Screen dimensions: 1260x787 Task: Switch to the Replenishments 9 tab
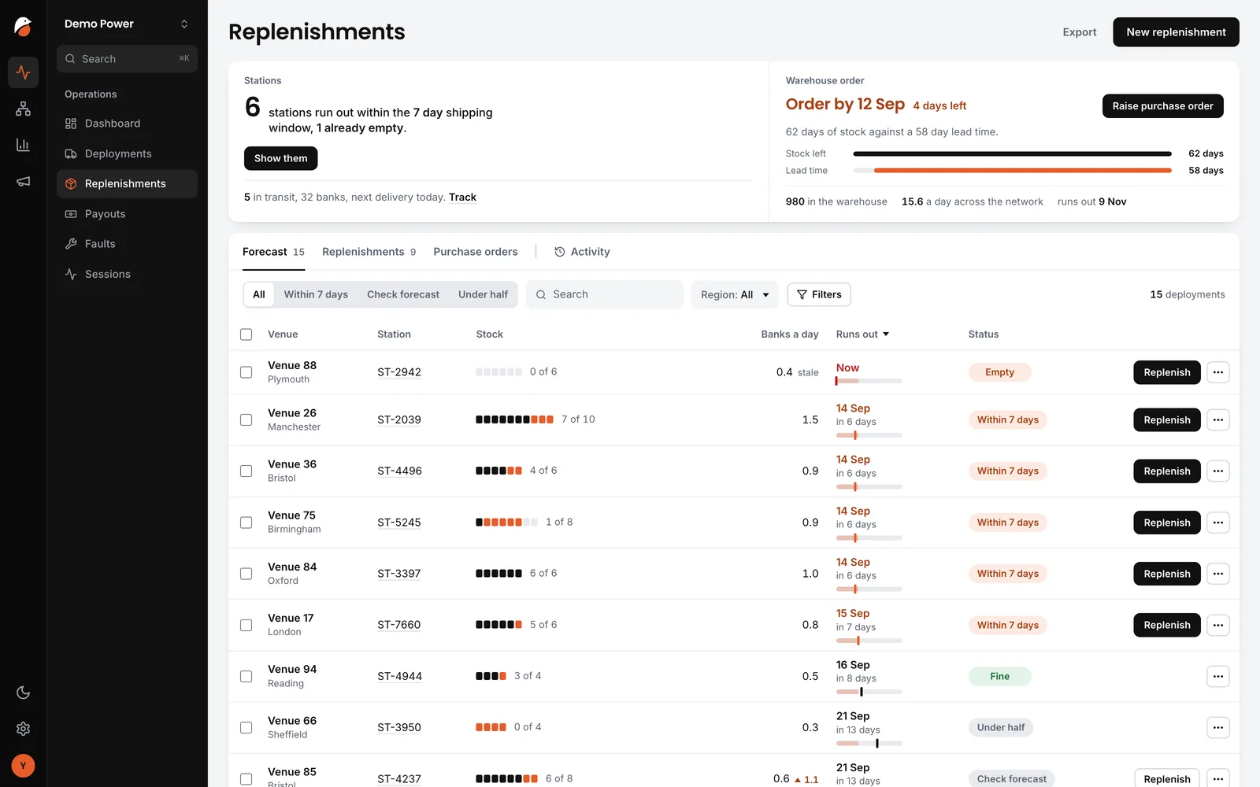369,252
